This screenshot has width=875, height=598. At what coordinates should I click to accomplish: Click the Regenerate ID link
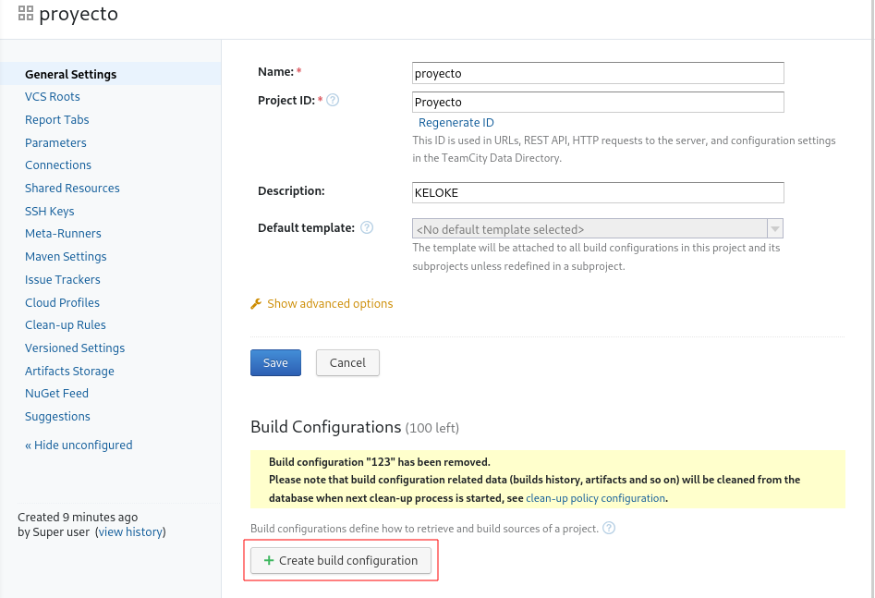coord(456,123)
